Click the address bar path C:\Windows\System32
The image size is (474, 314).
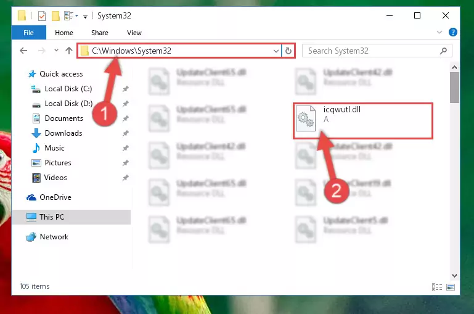click(131, 51)
